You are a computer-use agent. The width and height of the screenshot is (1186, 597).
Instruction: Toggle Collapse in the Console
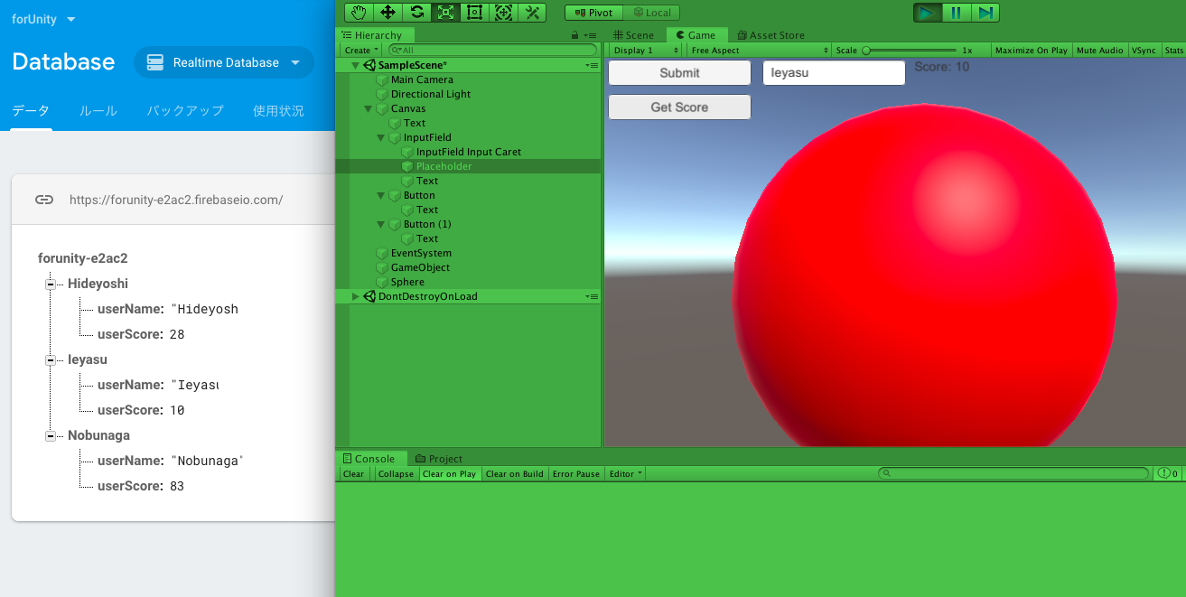396,474
